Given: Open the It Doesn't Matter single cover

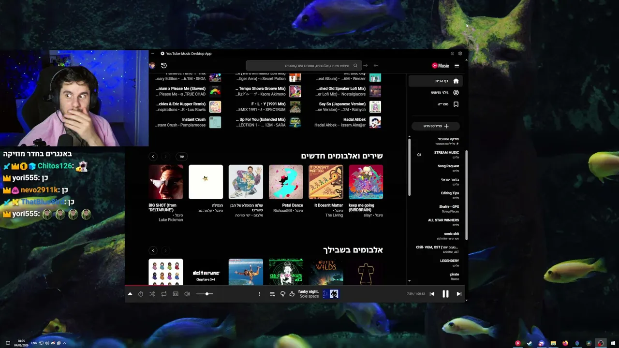Looking at the screenshot, I should click(x=326, y=182).
